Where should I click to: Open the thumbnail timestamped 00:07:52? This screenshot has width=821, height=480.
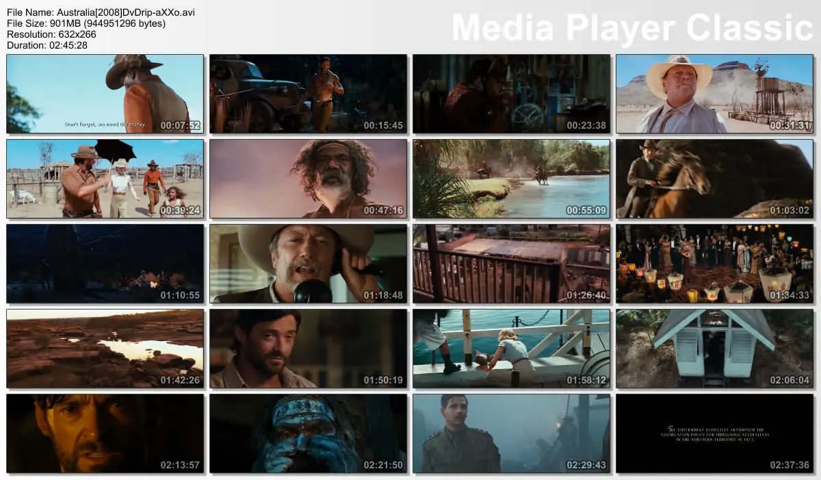click(x=105, y=94)
